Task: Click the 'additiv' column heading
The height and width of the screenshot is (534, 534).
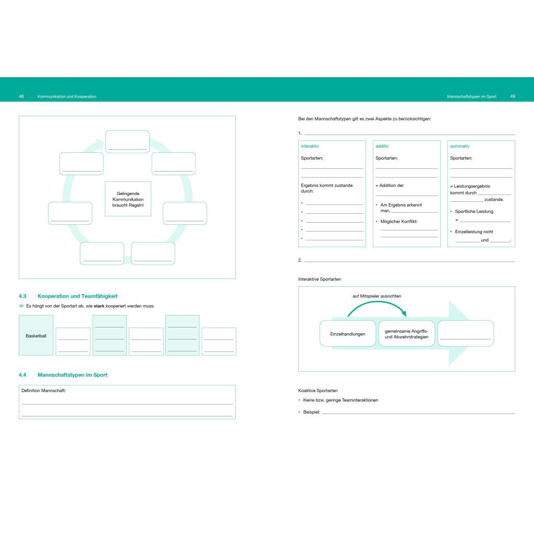Action: coord(382,146)
